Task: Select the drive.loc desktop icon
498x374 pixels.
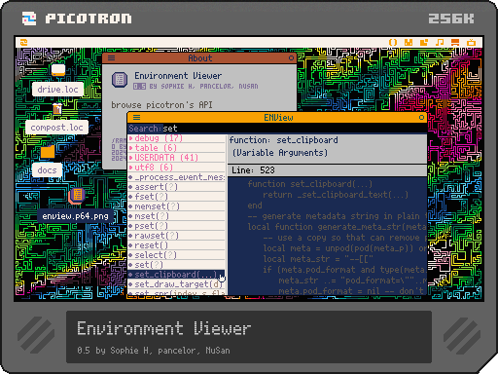Action: [x=58, y=69]
